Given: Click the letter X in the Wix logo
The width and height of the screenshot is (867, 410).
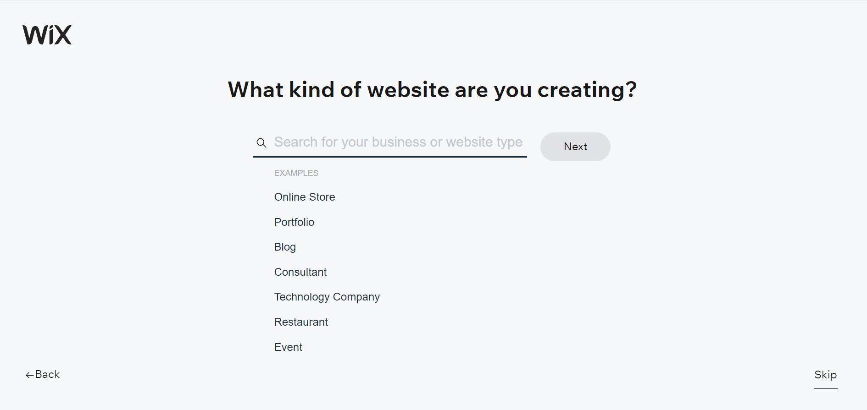Looking at the screenshot, I should point(62,36).
